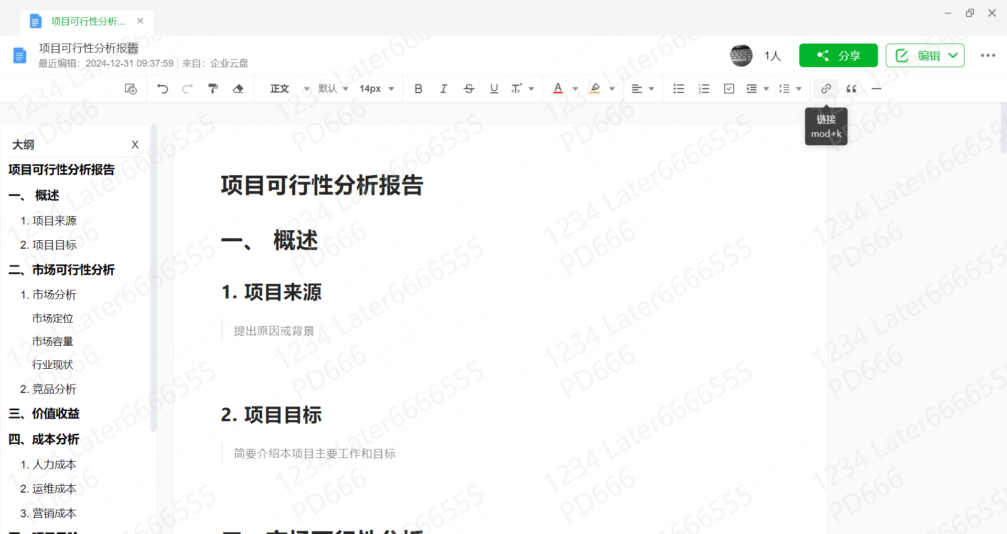Apply the red font color

click(x=558, y=89)
